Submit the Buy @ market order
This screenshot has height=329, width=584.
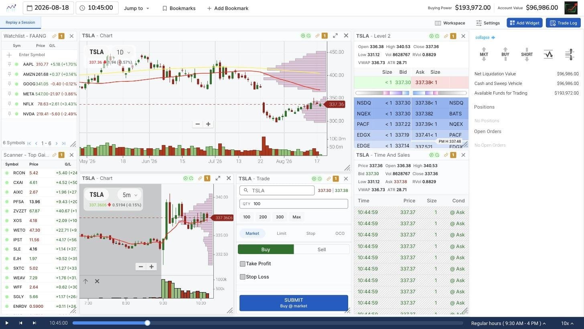(x=294, y=303)
